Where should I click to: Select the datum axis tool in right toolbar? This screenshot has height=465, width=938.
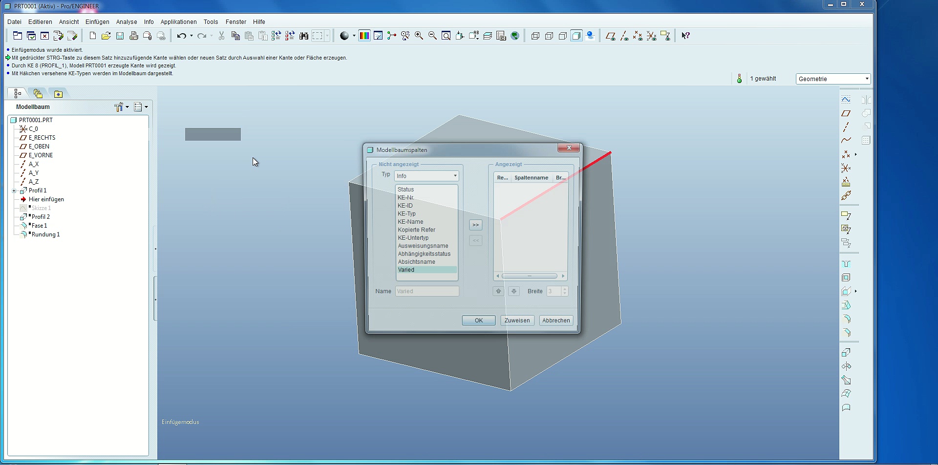pos(846,127)
